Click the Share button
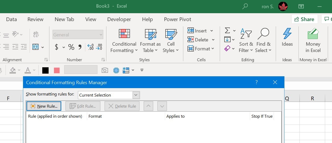332x143 pixels. click(x=304, y=19)
